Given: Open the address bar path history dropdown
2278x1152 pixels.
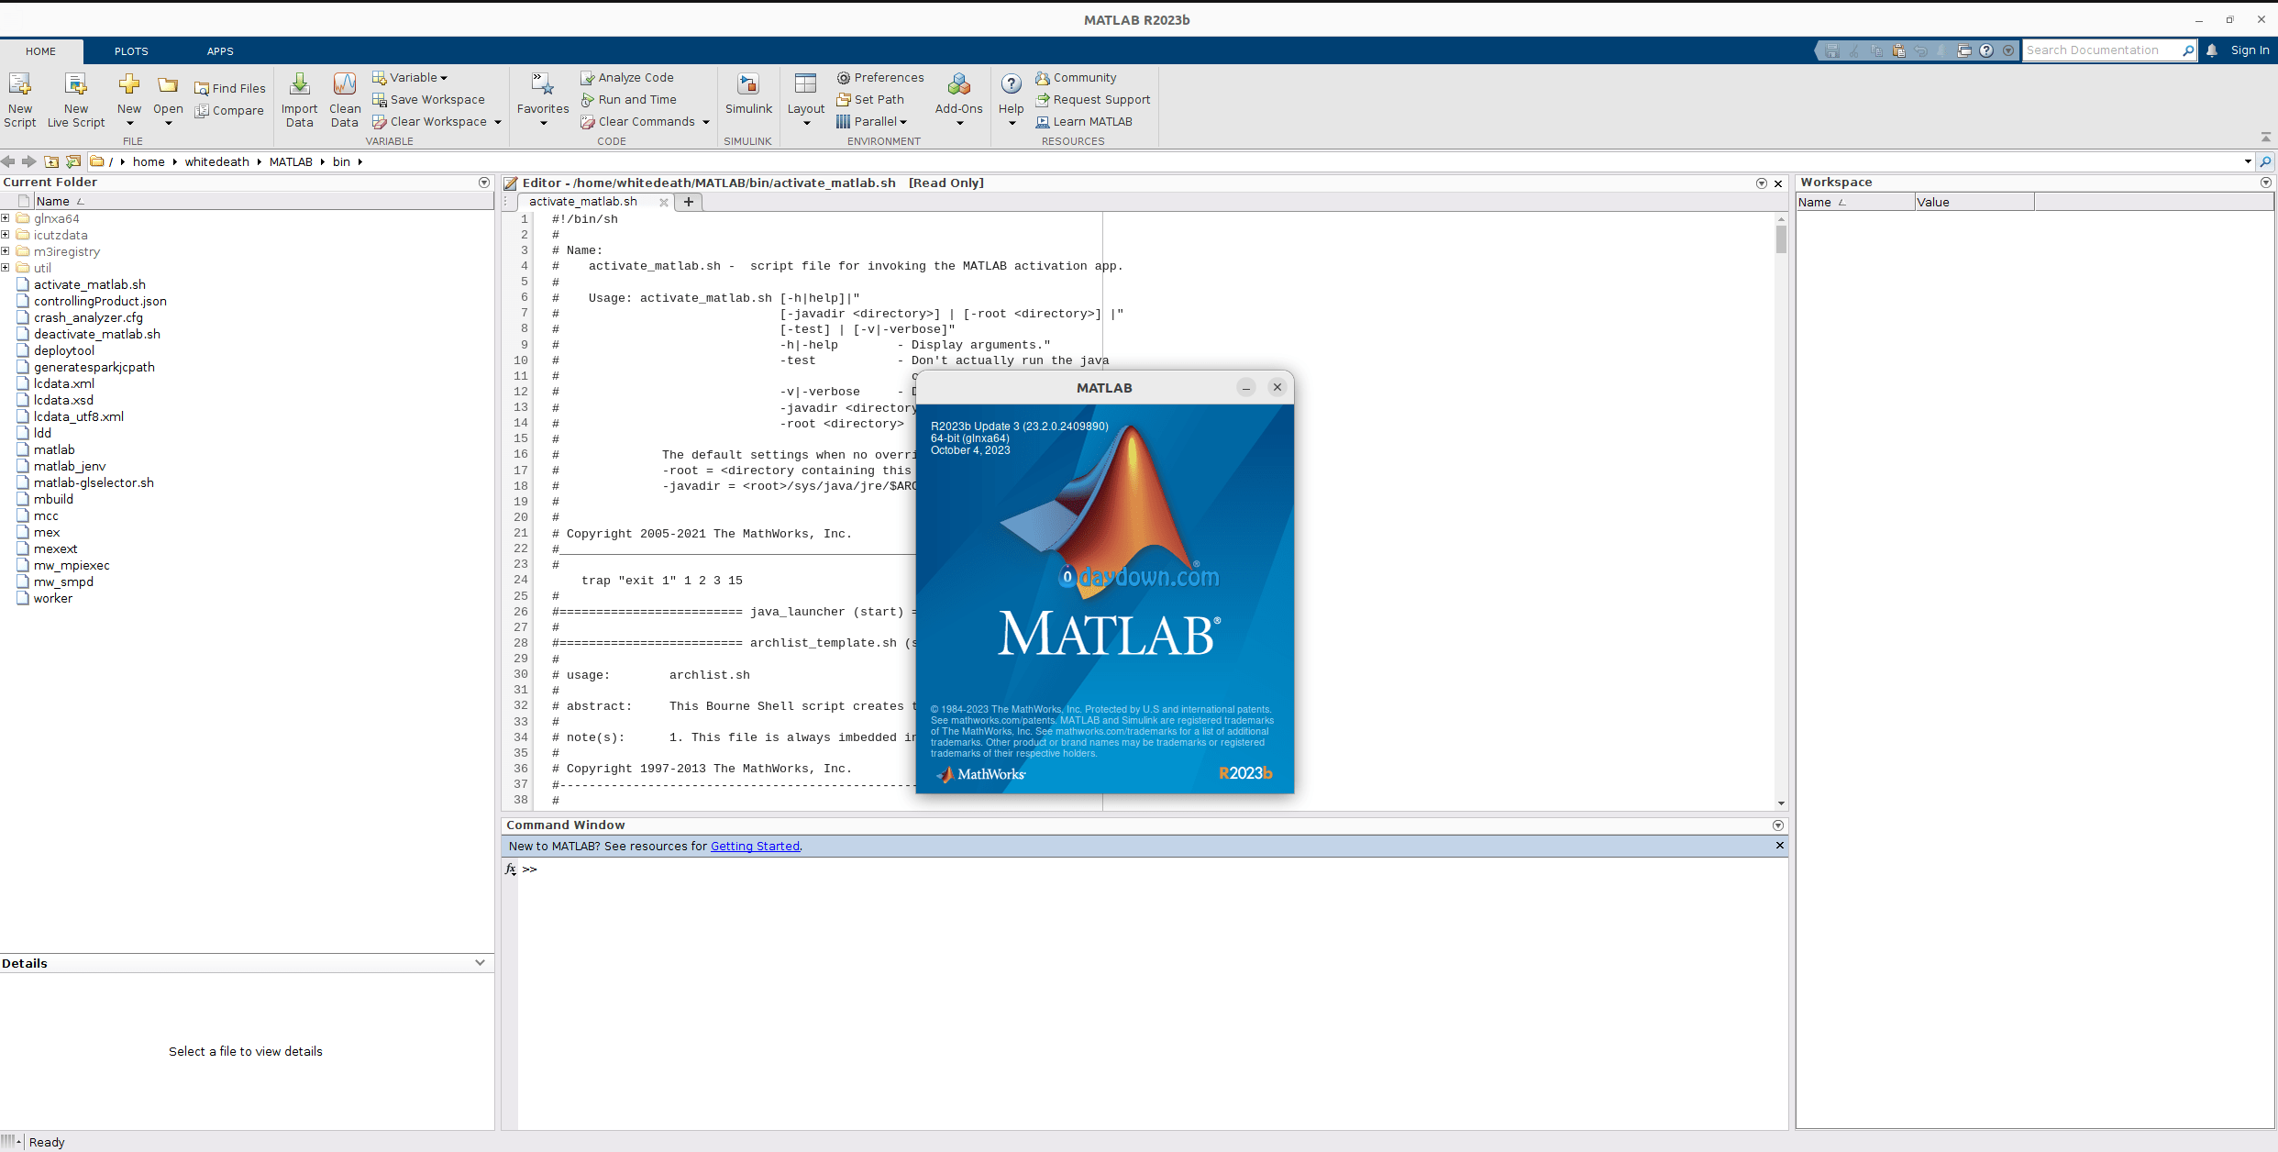Looking at the screenshot, I should pyautogui.click(x=2248, y=161).
